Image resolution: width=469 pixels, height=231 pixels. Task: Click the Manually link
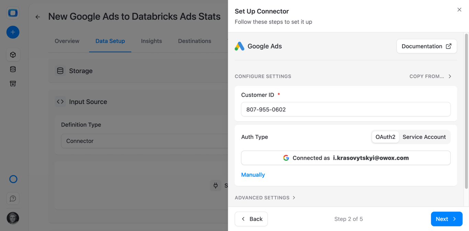pos(253,175)
